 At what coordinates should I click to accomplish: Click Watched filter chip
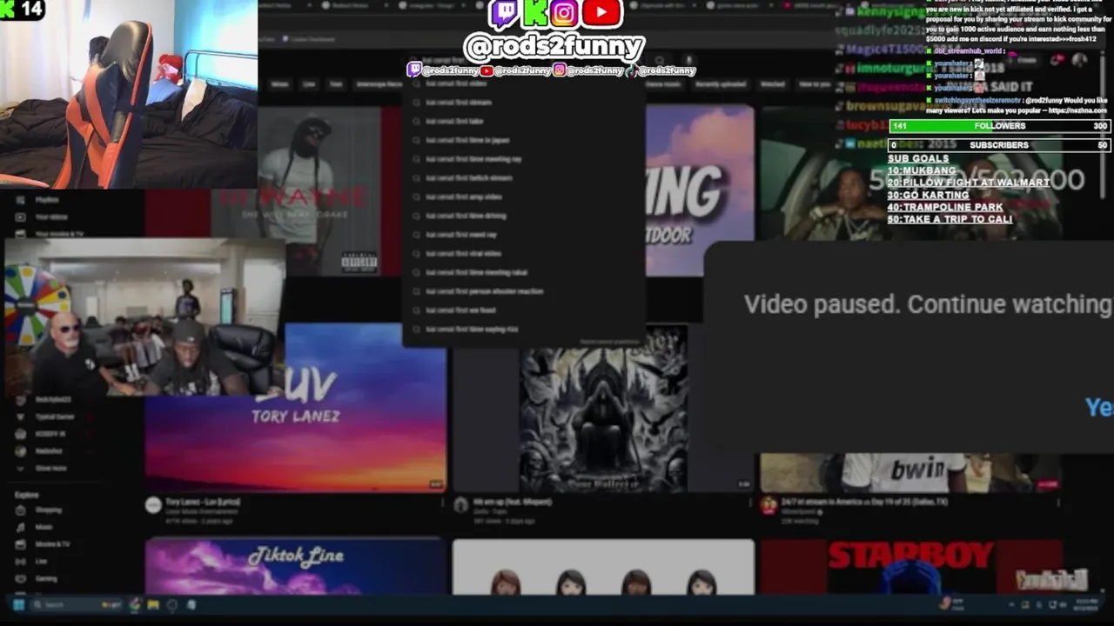tap(773, 84)
